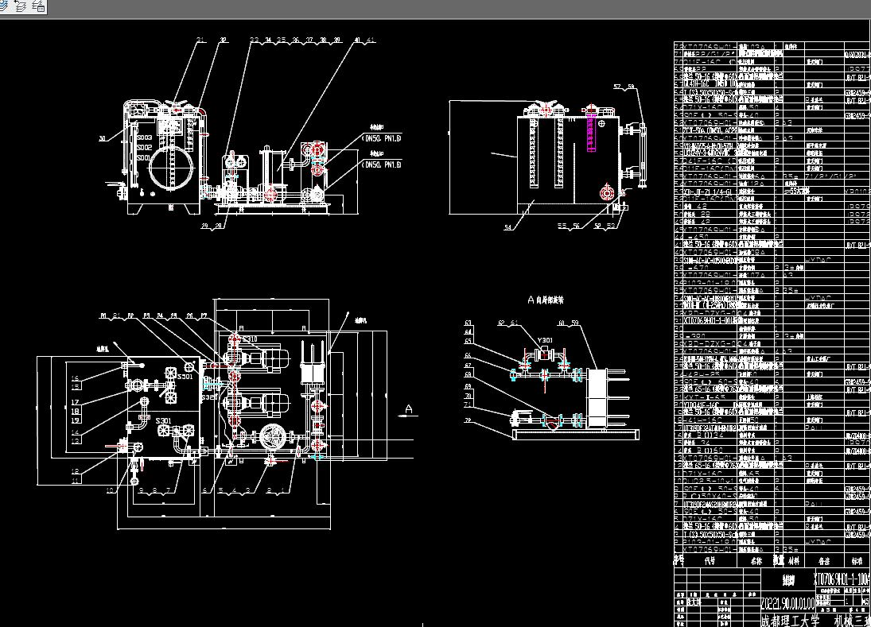Select drawing number XT07069H01-1-1004 in title block
The height and width of the screenshot is (627, 871).
[842, 579]
